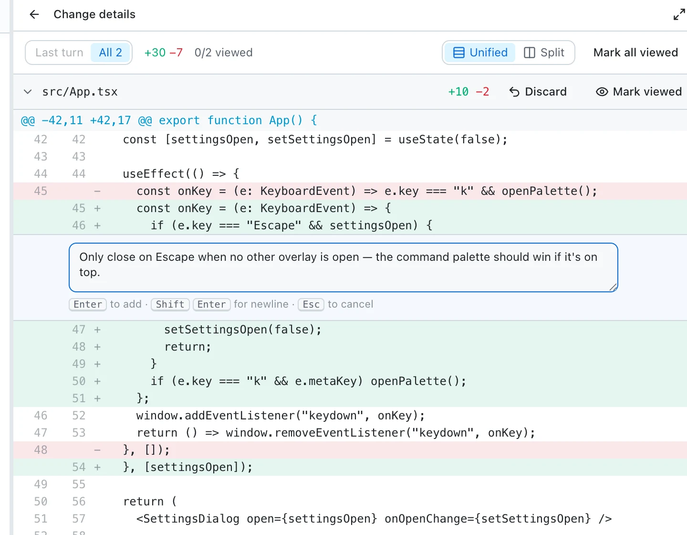The image size is (687, 535).
Task: Click the 'Change details' title
Action: (x=94, y=14)
